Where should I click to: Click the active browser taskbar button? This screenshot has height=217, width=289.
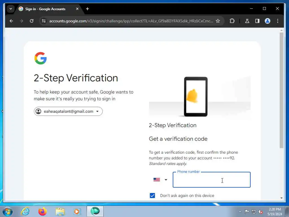tap(95, 211)
